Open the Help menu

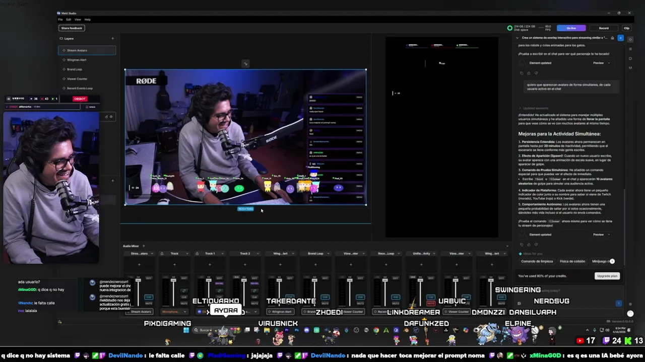87,20
